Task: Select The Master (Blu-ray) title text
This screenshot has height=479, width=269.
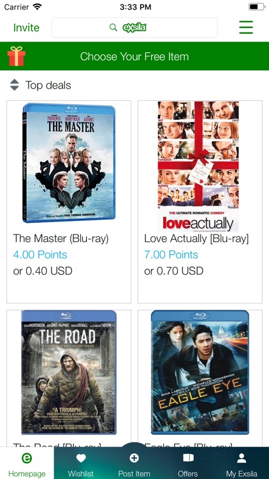Action: [x=61, y=239]
